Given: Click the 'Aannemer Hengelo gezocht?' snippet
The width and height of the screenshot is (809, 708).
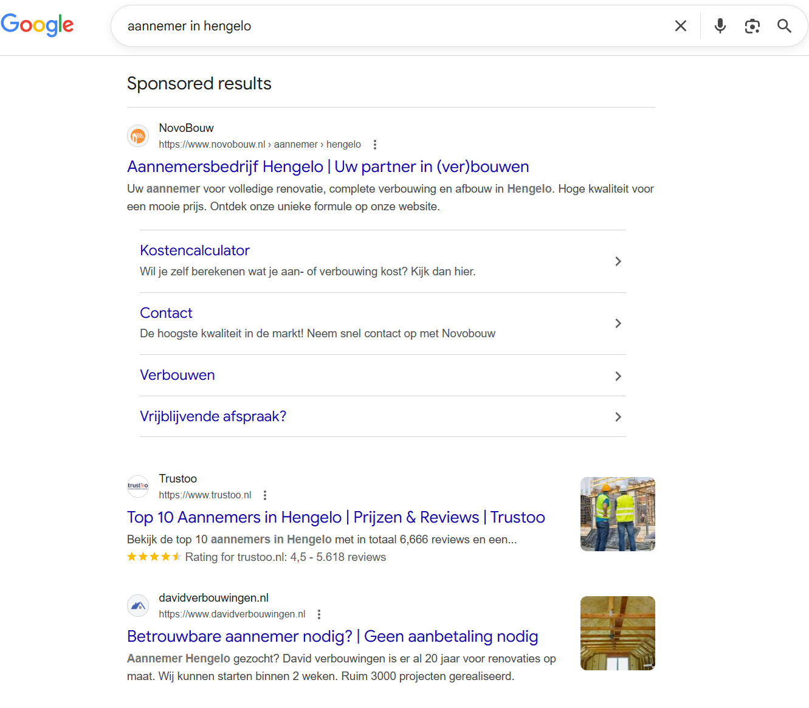Looking at the screenshot, I should 342,667.
